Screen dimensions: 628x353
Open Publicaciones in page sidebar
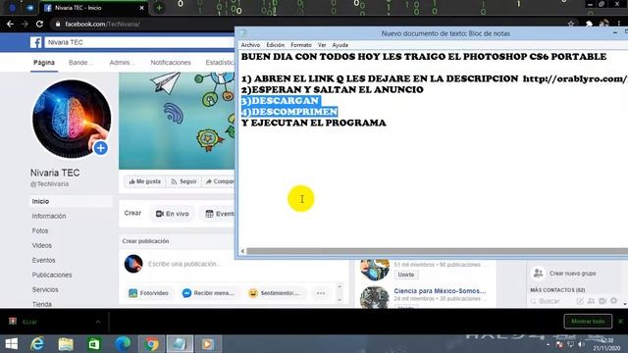click(x=52, y=275)
